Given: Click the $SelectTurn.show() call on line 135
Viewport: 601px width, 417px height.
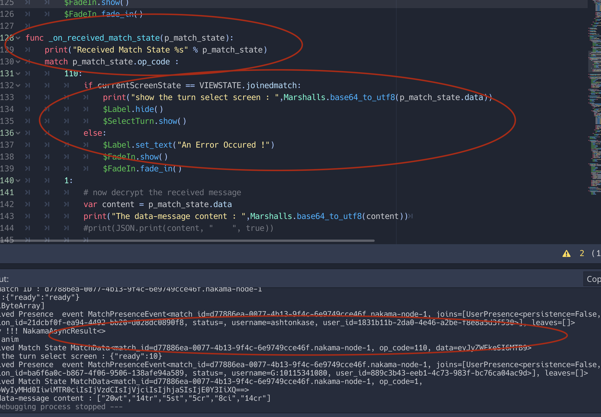Looking at the screenshot, I should 144,121.
